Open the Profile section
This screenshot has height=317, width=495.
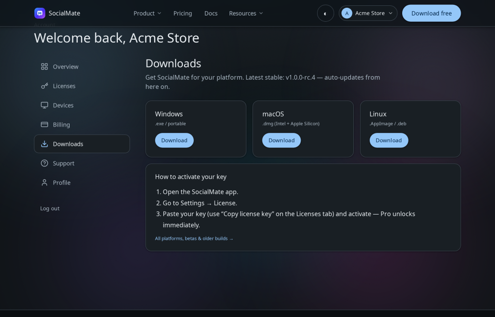[x=82, y=183]
